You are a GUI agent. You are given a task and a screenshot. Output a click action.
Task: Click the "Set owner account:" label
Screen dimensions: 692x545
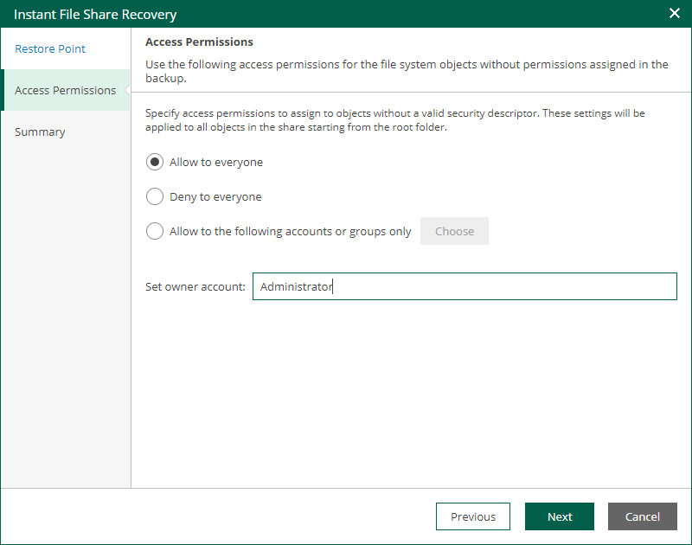195,287
